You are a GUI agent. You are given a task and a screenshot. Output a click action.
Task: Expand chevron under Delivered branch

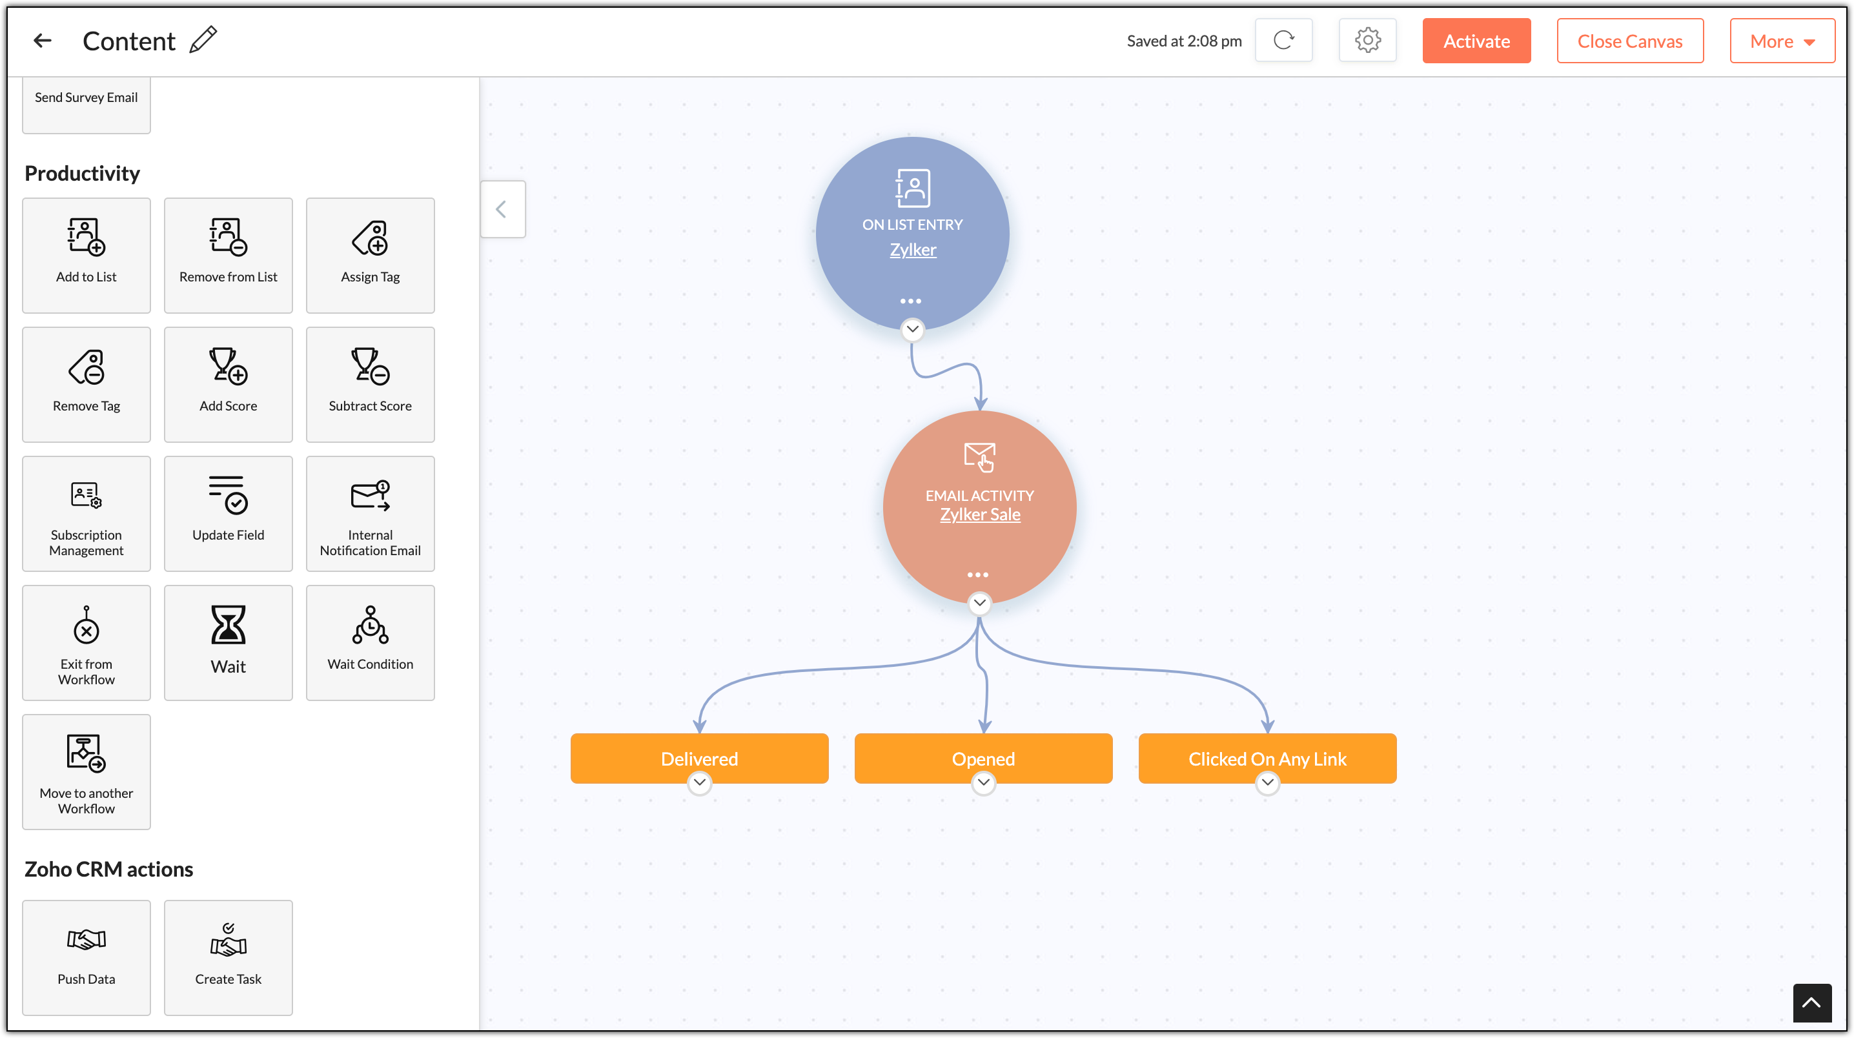point(699,782)
